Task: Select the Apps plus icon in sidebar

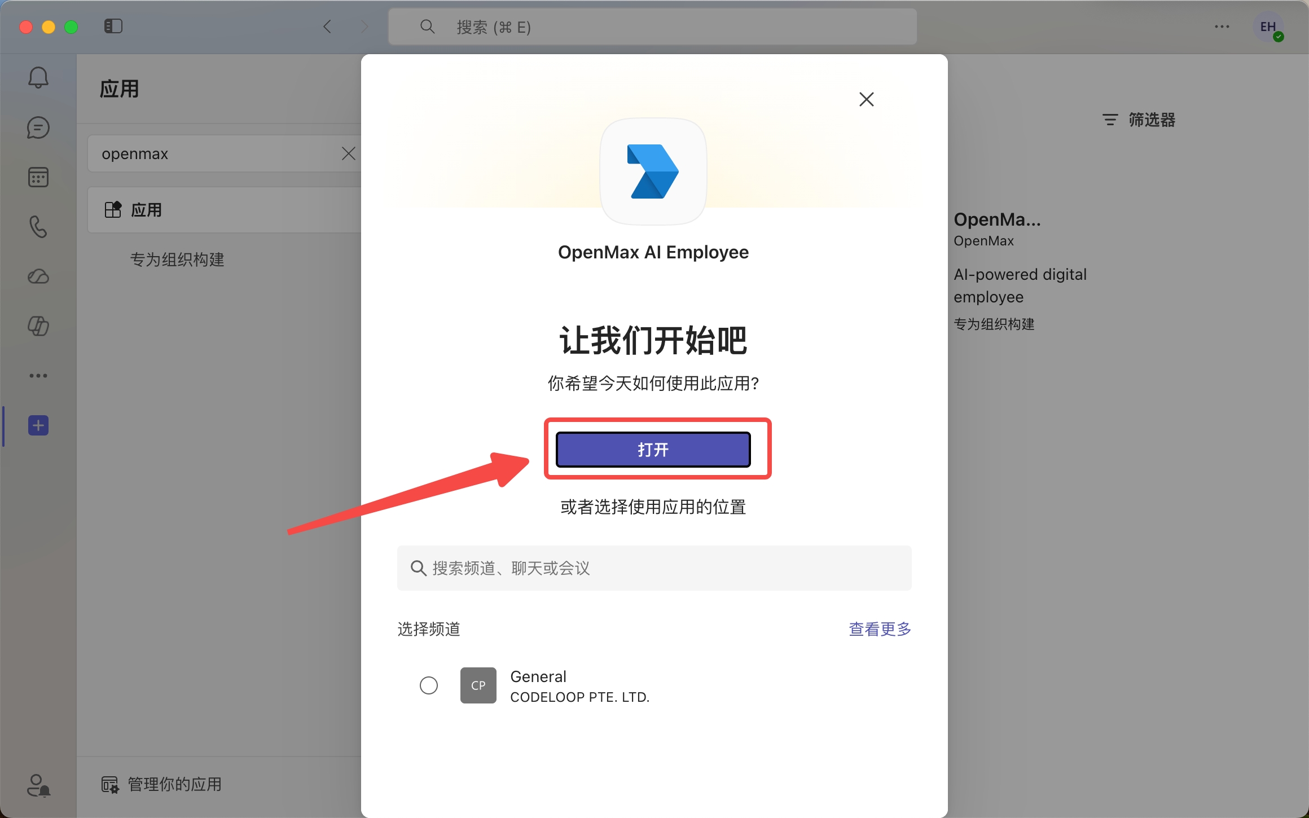Action: tap(38, 425)
